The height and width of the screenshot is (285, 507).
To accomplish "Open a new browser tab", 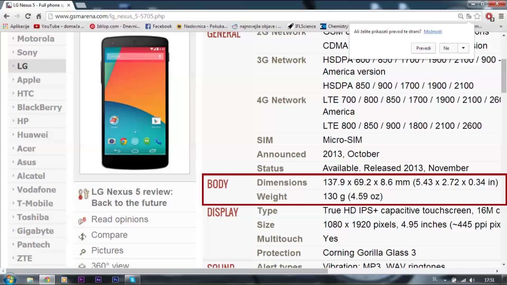I will [x=81, y=5].
